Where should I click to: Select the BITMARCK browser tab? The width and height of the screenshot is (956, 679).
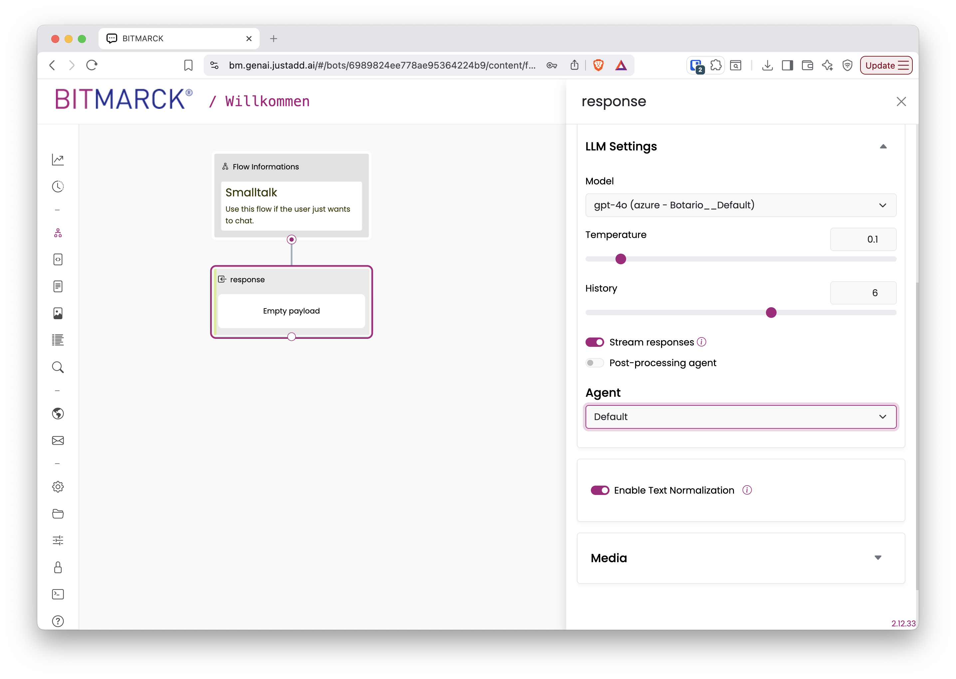pos(178,39)
